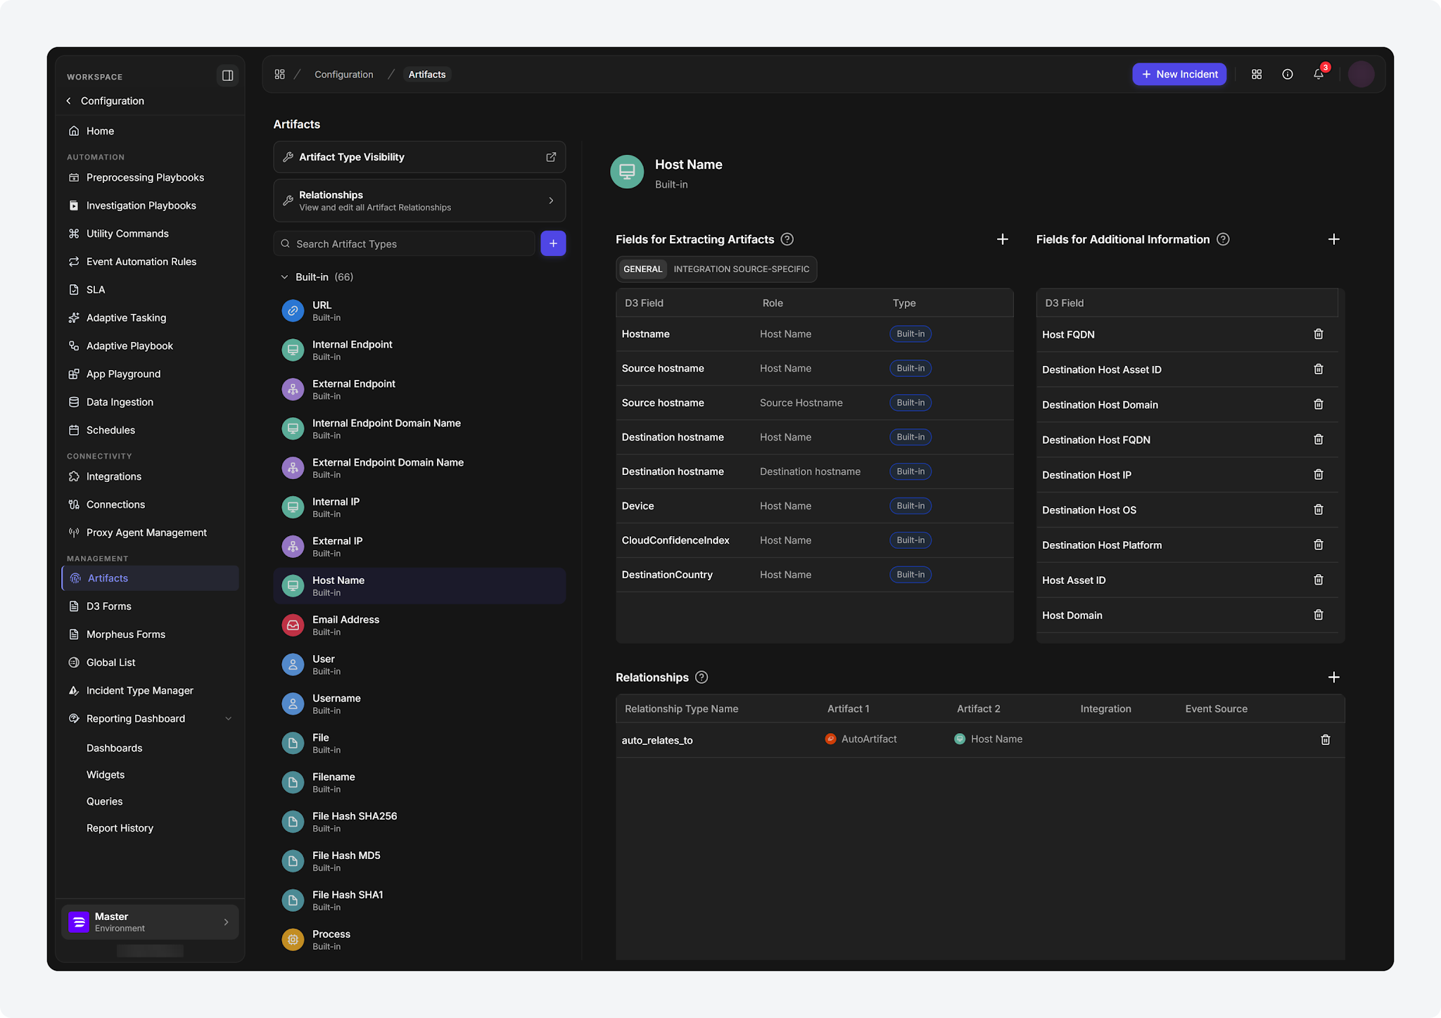Viewport: 1441px width, 1018px height.
Task: Click the New Incident button
Action: pos(1179,74)
